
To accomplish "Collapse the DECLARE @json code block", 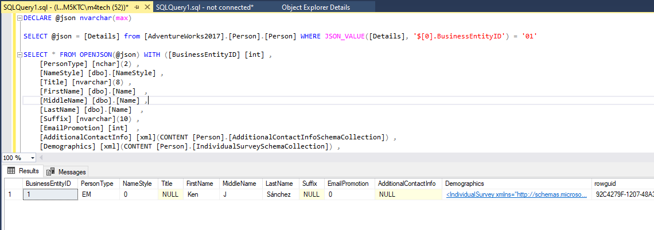I will tap(20, 18).
